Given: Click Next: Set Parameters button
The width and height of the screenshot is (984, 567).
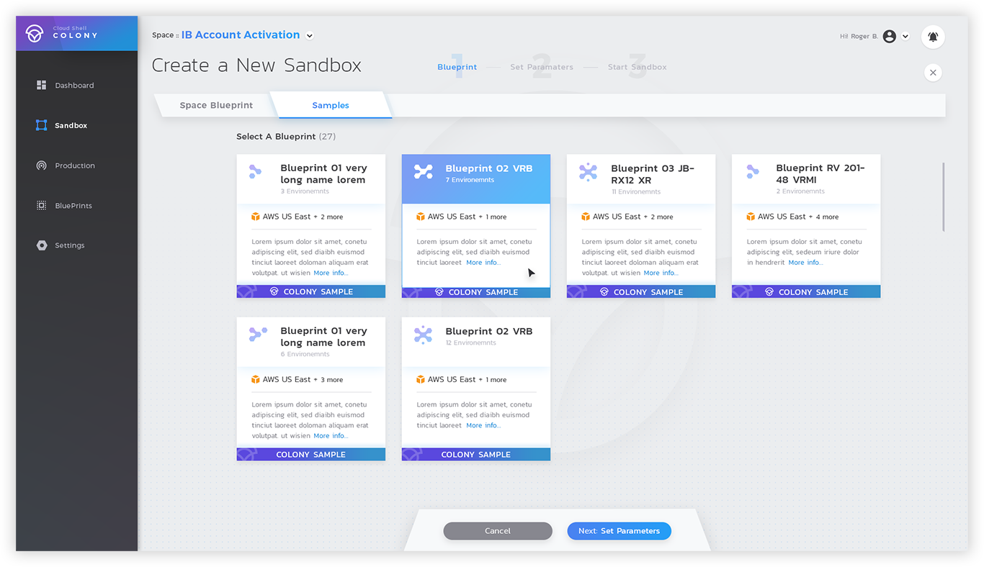Looking at the screenshot, I should coord(619,531).
